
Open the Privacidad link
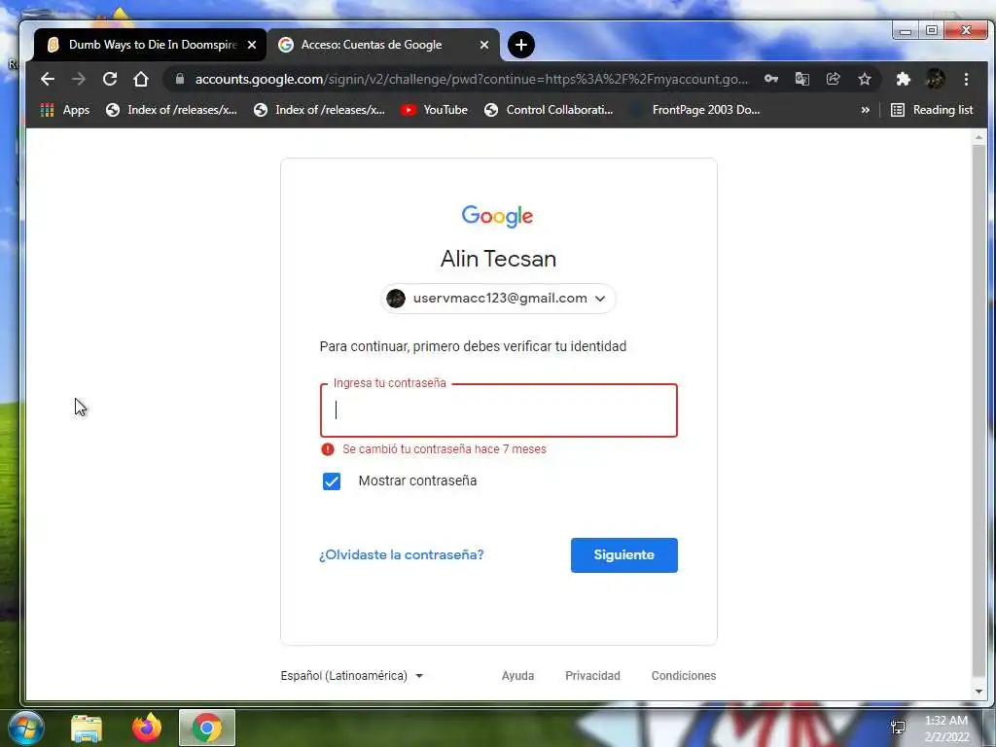[592, 676]
